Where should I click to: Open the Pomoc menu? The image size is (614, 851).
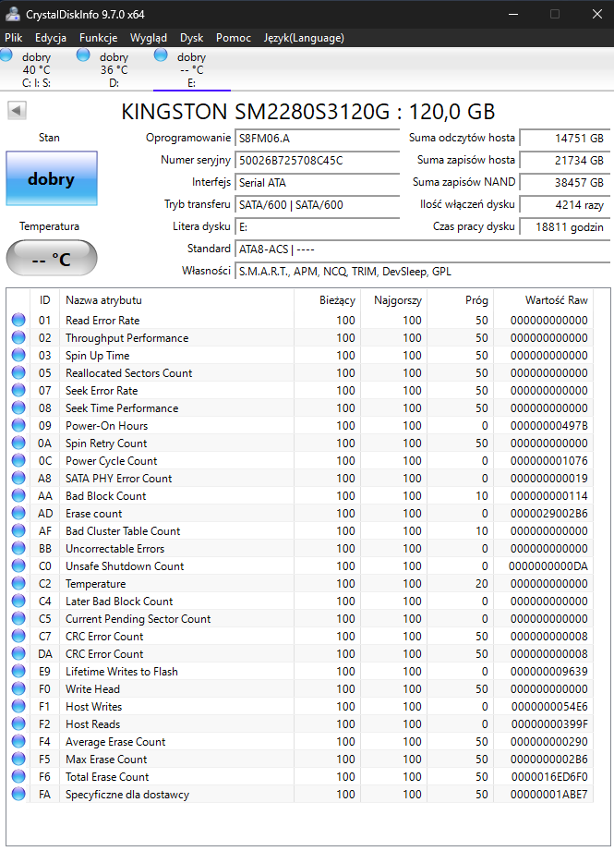pos(234,38)
